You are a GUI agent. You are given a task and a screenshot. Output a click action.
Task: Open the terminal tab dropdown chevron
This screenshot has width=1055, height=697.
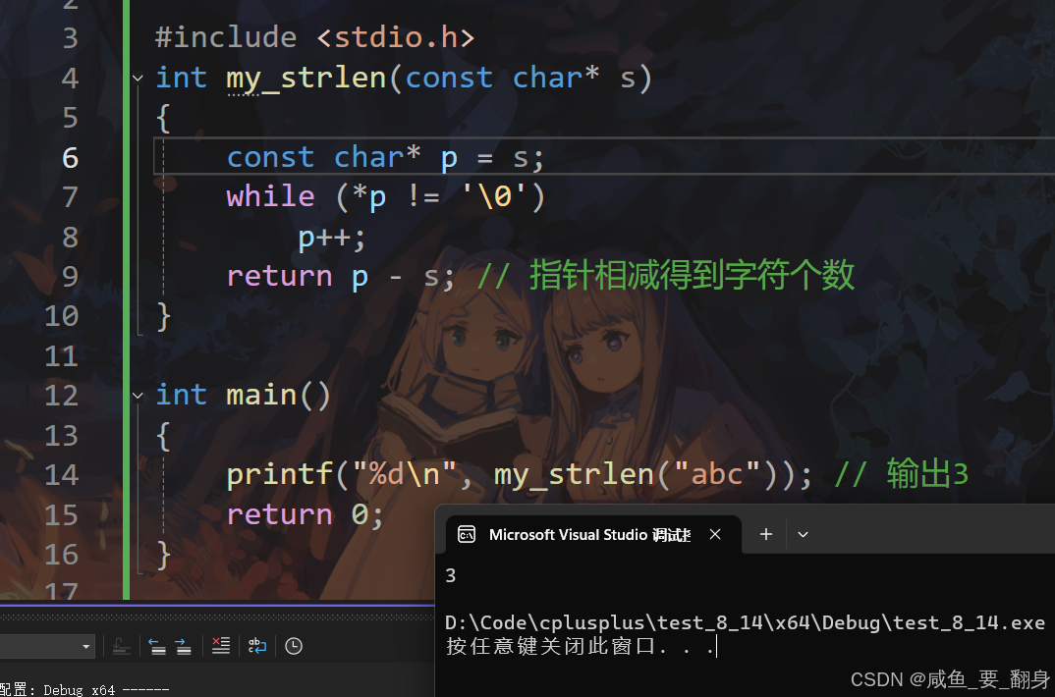coord(803,534)
